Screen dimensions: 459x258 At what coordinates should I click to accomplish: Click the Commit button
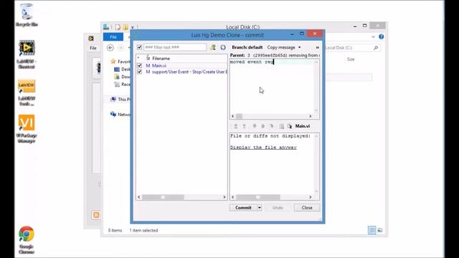[243, 207]
